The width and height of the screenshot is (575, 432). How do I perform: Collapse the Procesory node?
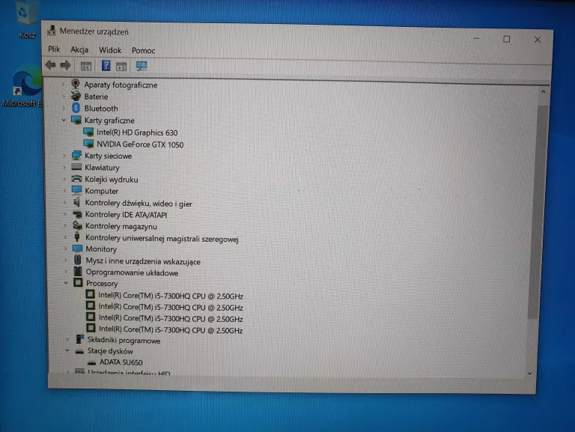pos(66,283)
